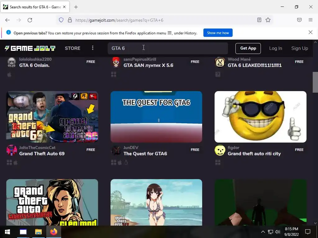Open the dark green silhouette game thumbnail
The height and width of the screenshot is (238, 318).
pos(261,202)
